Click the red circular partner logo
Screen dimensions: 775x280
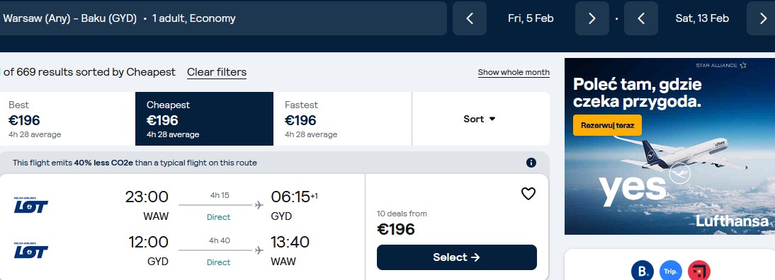click(x=699, y=271)
